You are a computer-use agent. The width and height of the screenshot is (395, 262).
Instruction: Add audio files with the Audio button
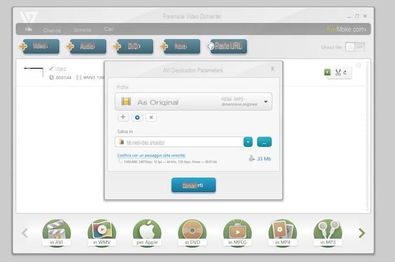(87, 47)
